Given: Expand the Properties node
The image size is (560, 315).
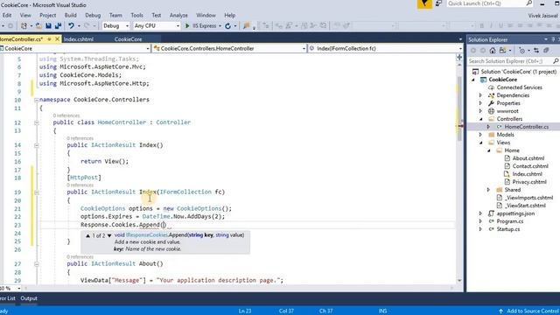Looking at the screenshot, I should click(480, 103).
